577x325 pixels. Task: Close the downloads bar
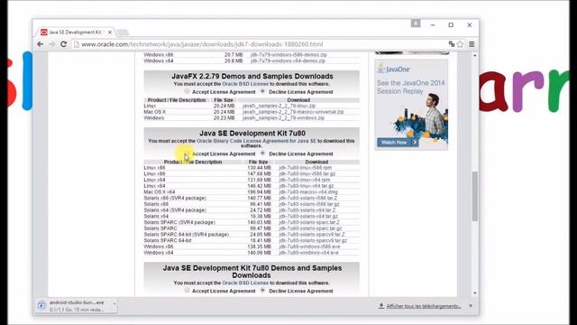[471, 306]
